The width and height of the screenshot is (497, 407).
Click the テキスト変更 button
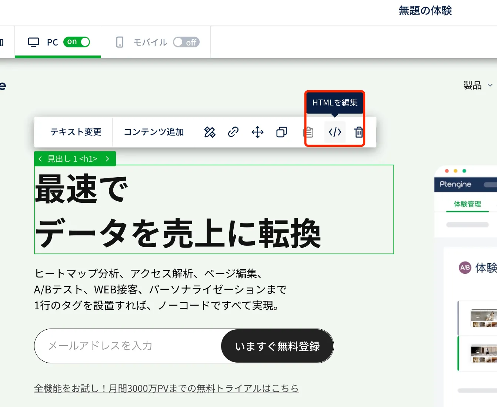[76, 132]
